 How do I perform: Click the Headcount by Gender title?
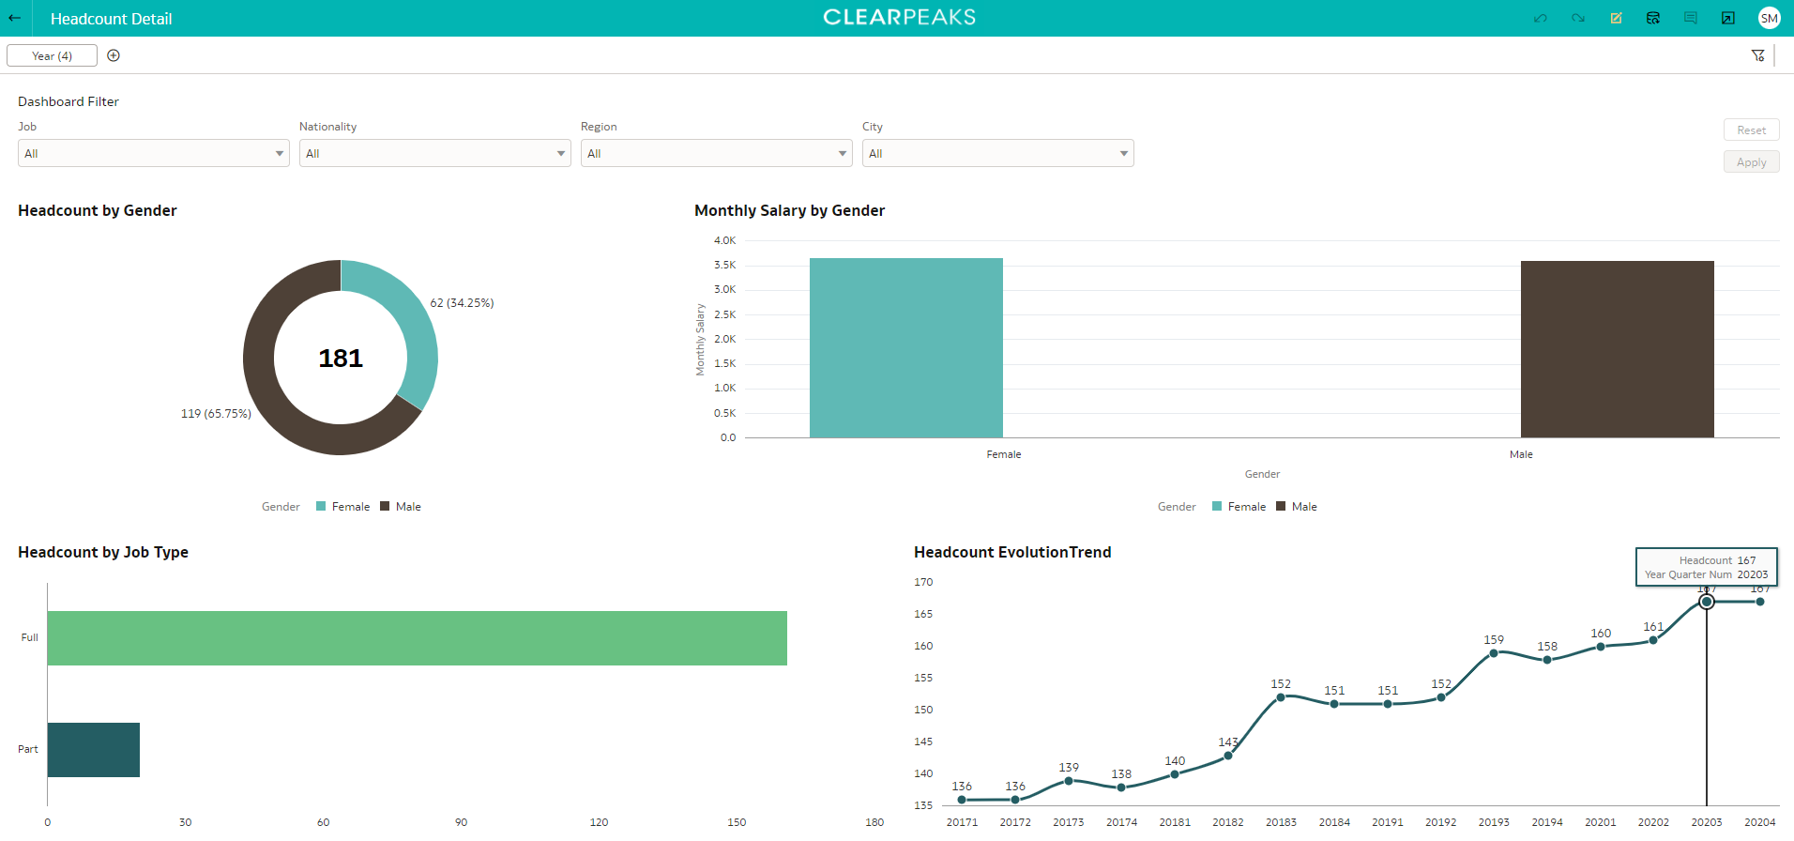coord(98,210)
